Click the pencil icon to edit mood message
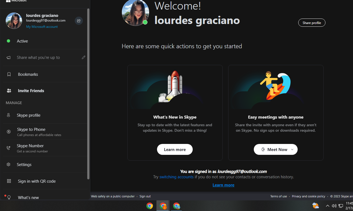This screenshot has width=353, height=211. (x=83, y=57)
